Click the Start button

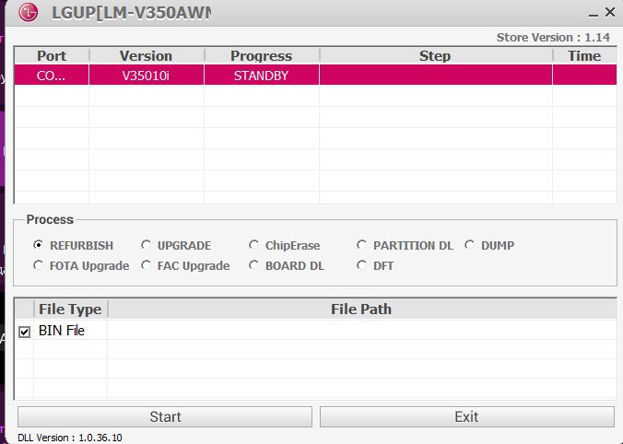(x=165, y=416)
